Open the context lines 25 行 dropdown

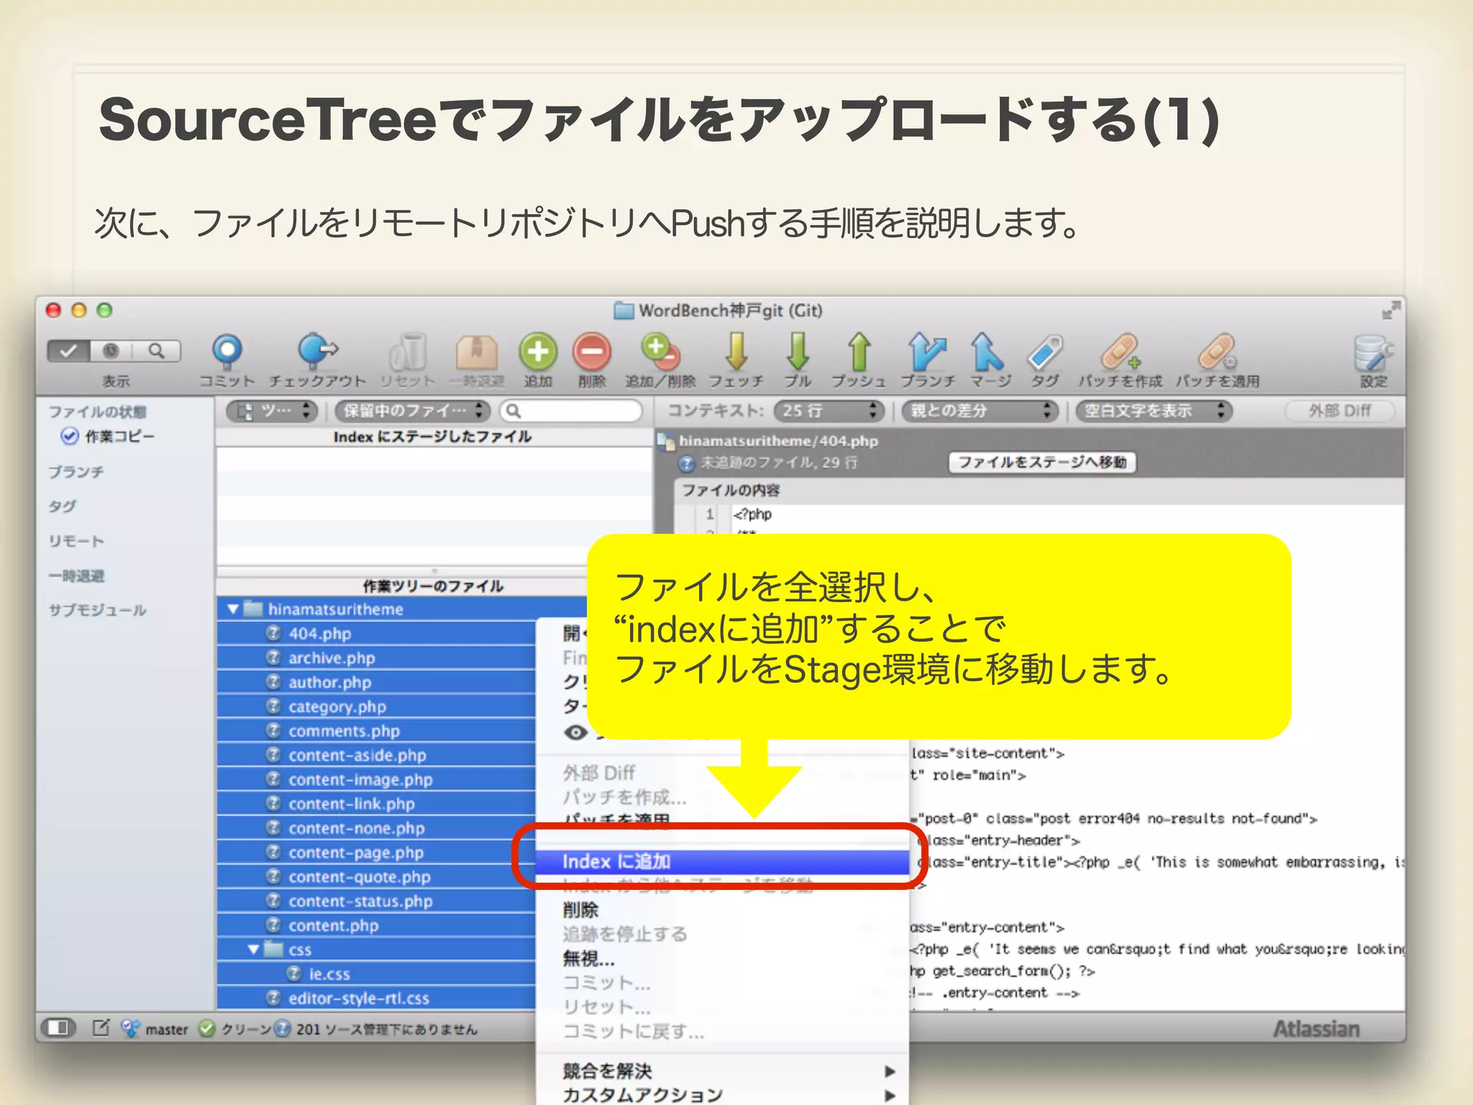click(x=829, y=411)
